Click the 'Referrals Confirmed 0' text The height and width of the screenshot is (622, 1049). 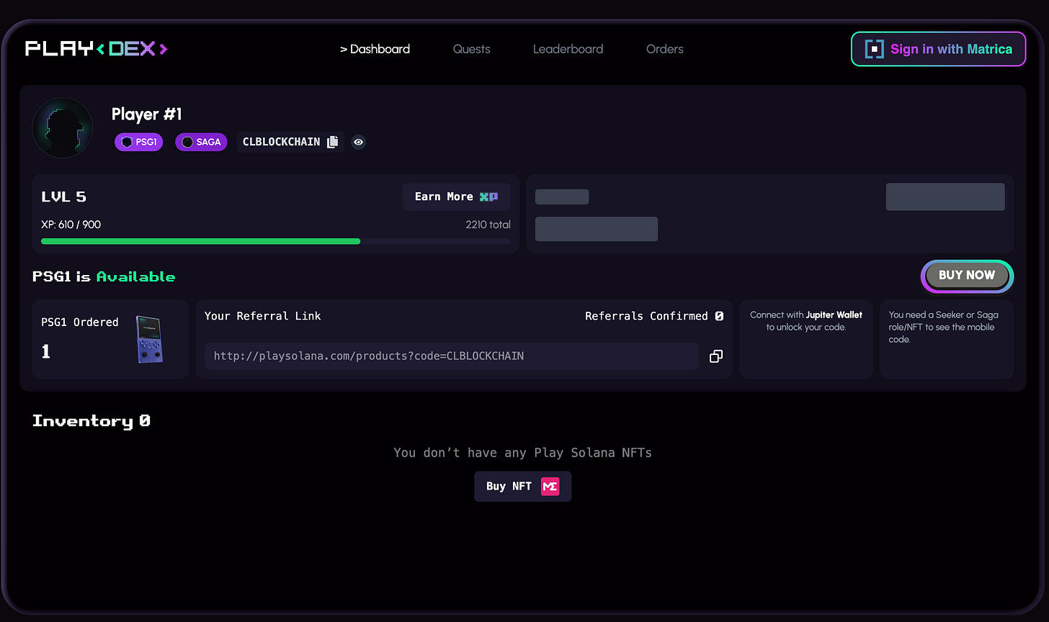point(654,315)
